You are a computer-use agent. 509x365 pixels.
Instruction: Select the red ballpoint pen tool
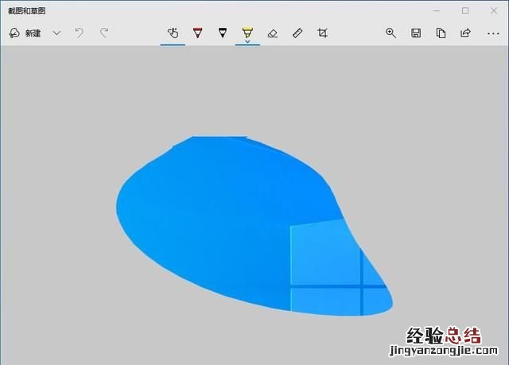coord(198,33)
